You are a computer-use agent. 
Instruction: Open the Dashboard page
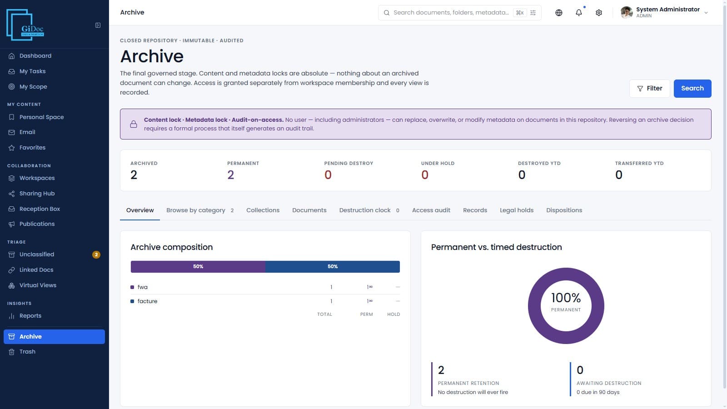[x=54, y=56]
